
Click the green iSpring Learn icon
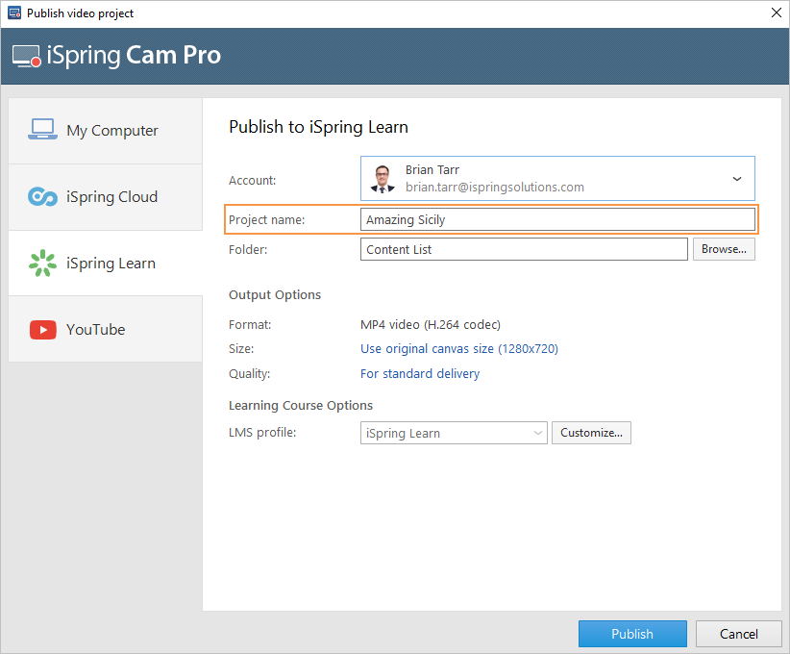(x=42, y=263)
